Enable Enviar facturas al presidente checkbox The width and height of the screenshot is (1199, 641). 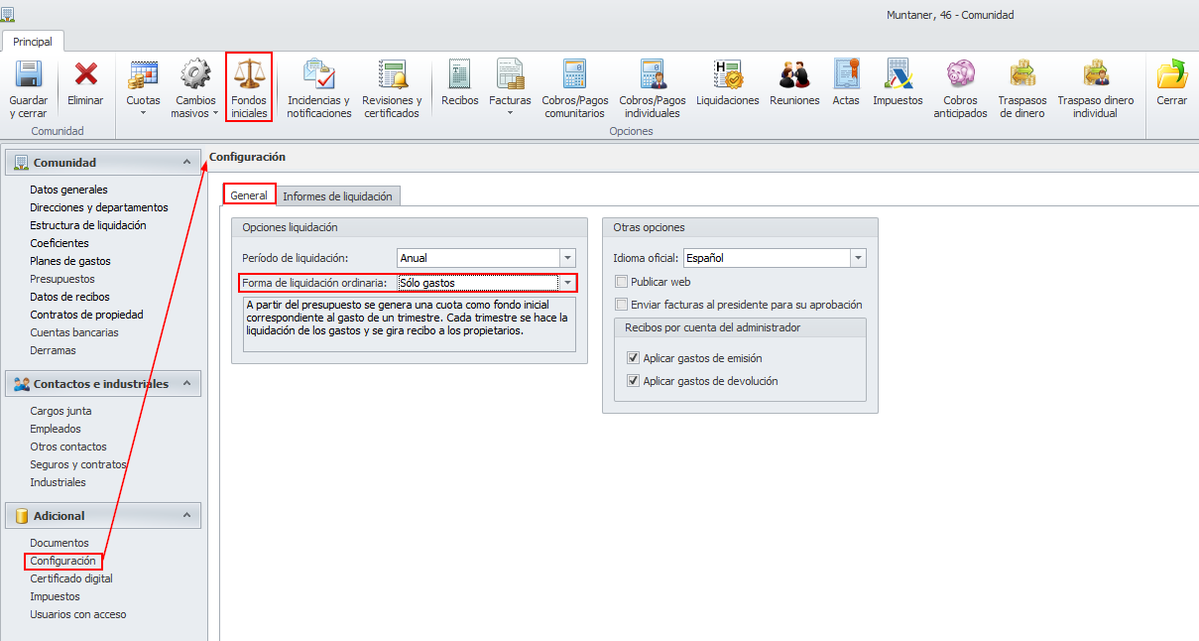click(622, 305)
